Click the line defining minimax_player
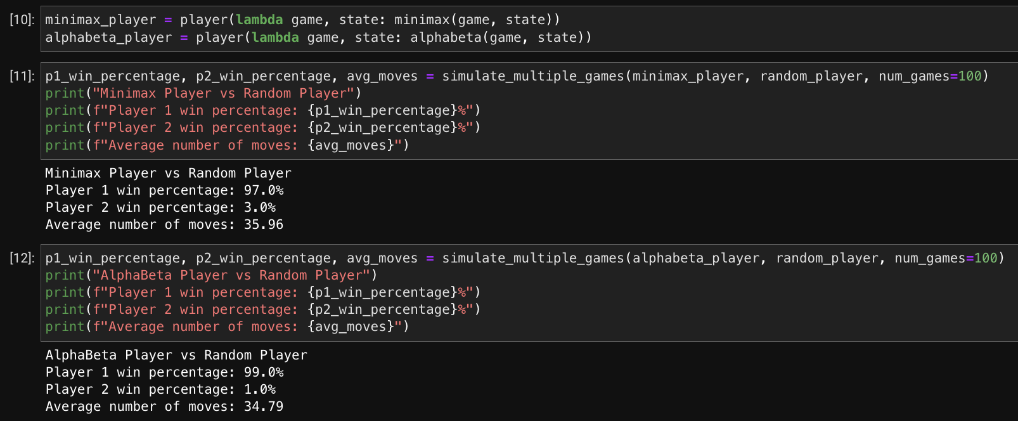The height and width of the screenshot is (421, 1018). [302, 20]
